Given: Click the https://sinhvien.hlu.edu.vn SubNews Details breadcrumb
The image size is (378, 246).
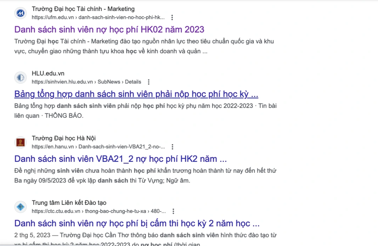Looking at the screenshot, I should 86,82.
